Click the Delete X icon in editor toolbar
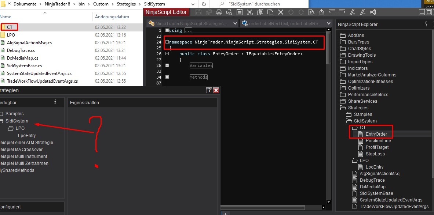434x215 pixels. point(280,12)
